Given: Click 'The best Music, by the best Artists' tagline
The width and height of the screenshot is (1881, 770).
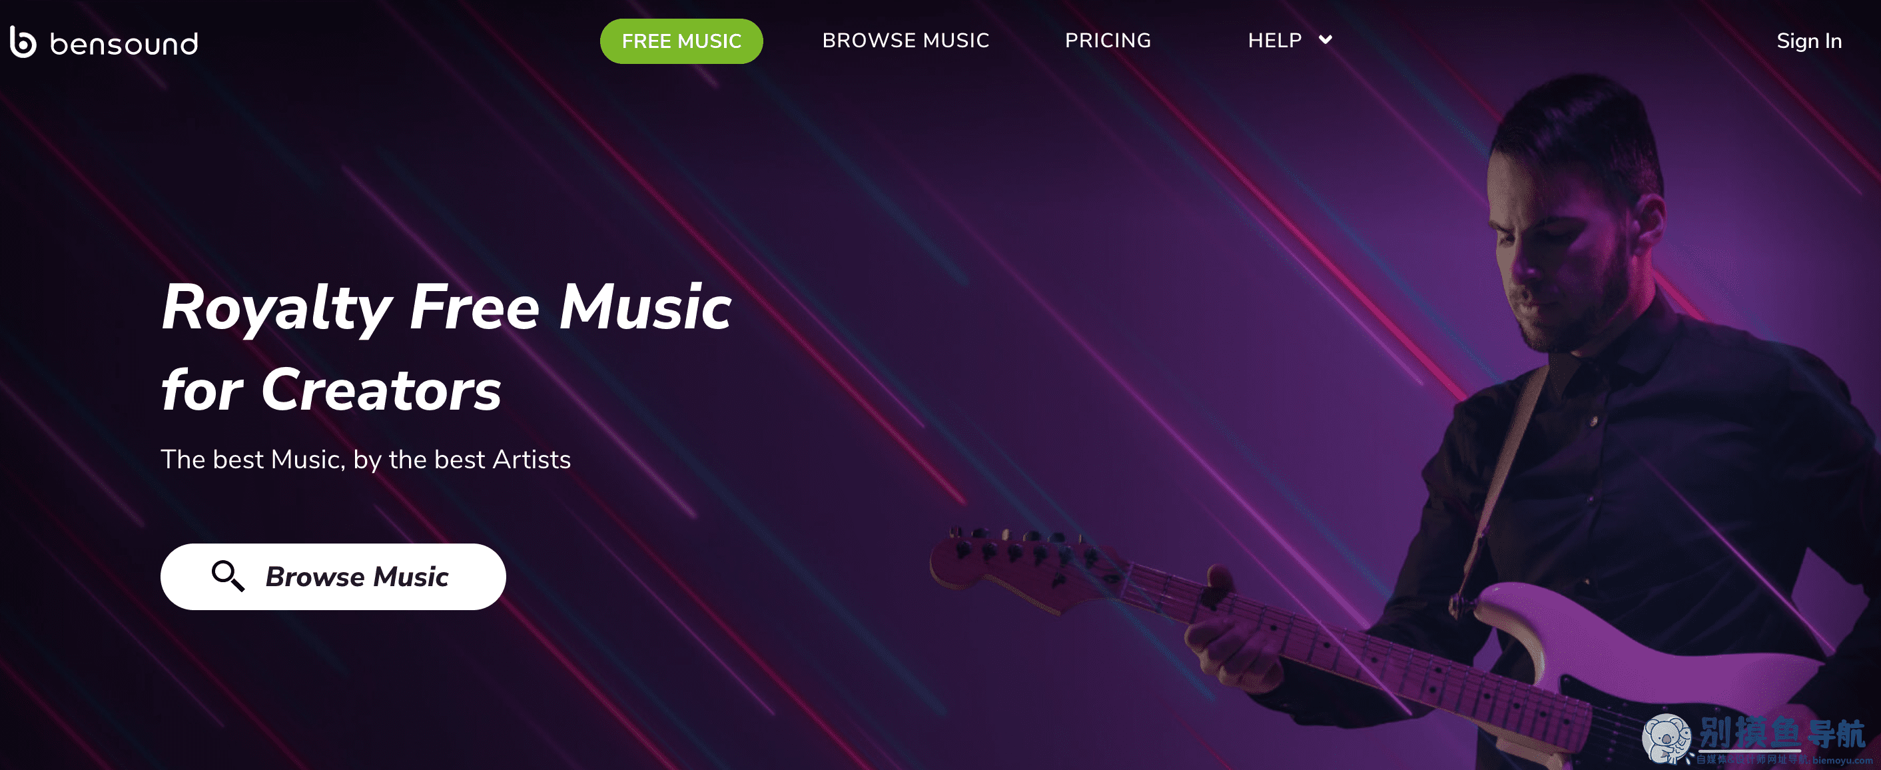Looking at the screenshot, I should pos(365,460).
